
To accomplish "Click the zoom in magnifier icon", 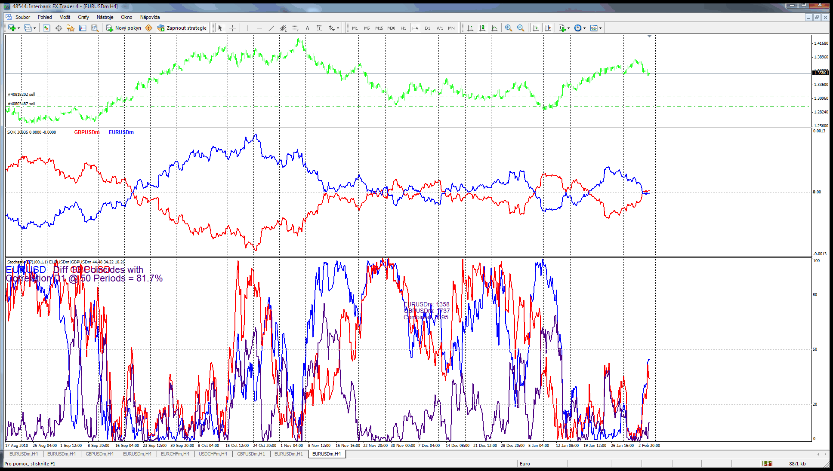I will 509,28.
